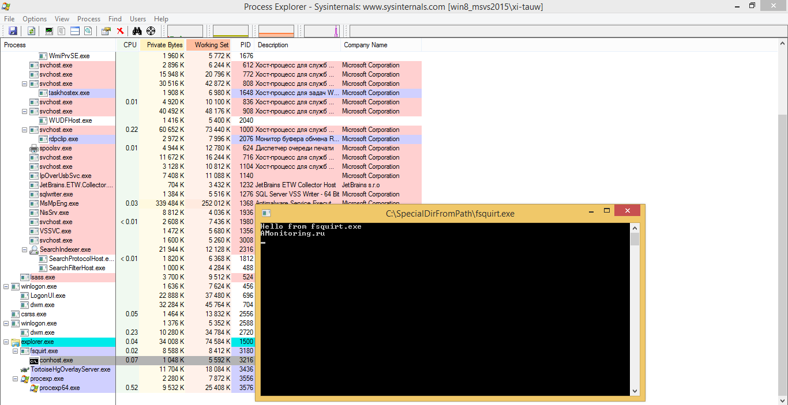Click the 'JetBrains s.r.o' company cell
This screenshot has width=788, height=405.
361,185
